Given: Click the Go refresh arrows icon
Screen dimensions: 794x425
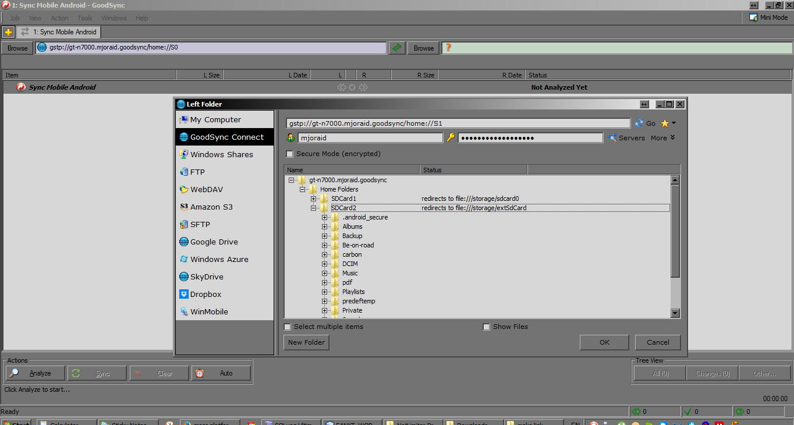Looking at the screenshot, I should (639, 123).
